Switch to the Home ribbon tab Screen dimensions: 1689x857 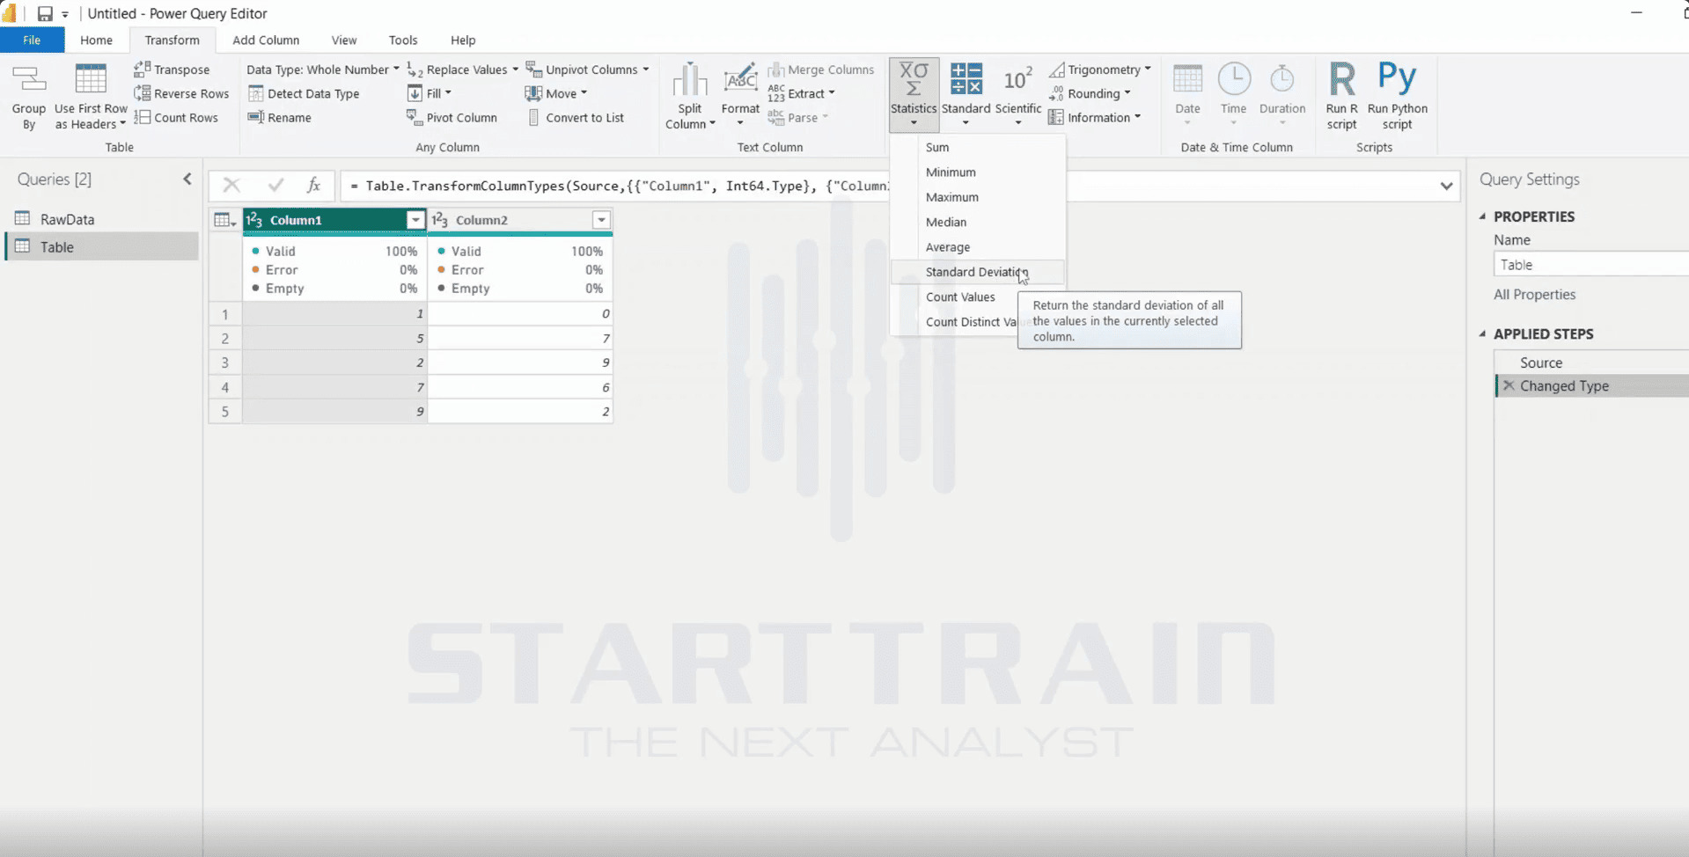tap(96, 40)
